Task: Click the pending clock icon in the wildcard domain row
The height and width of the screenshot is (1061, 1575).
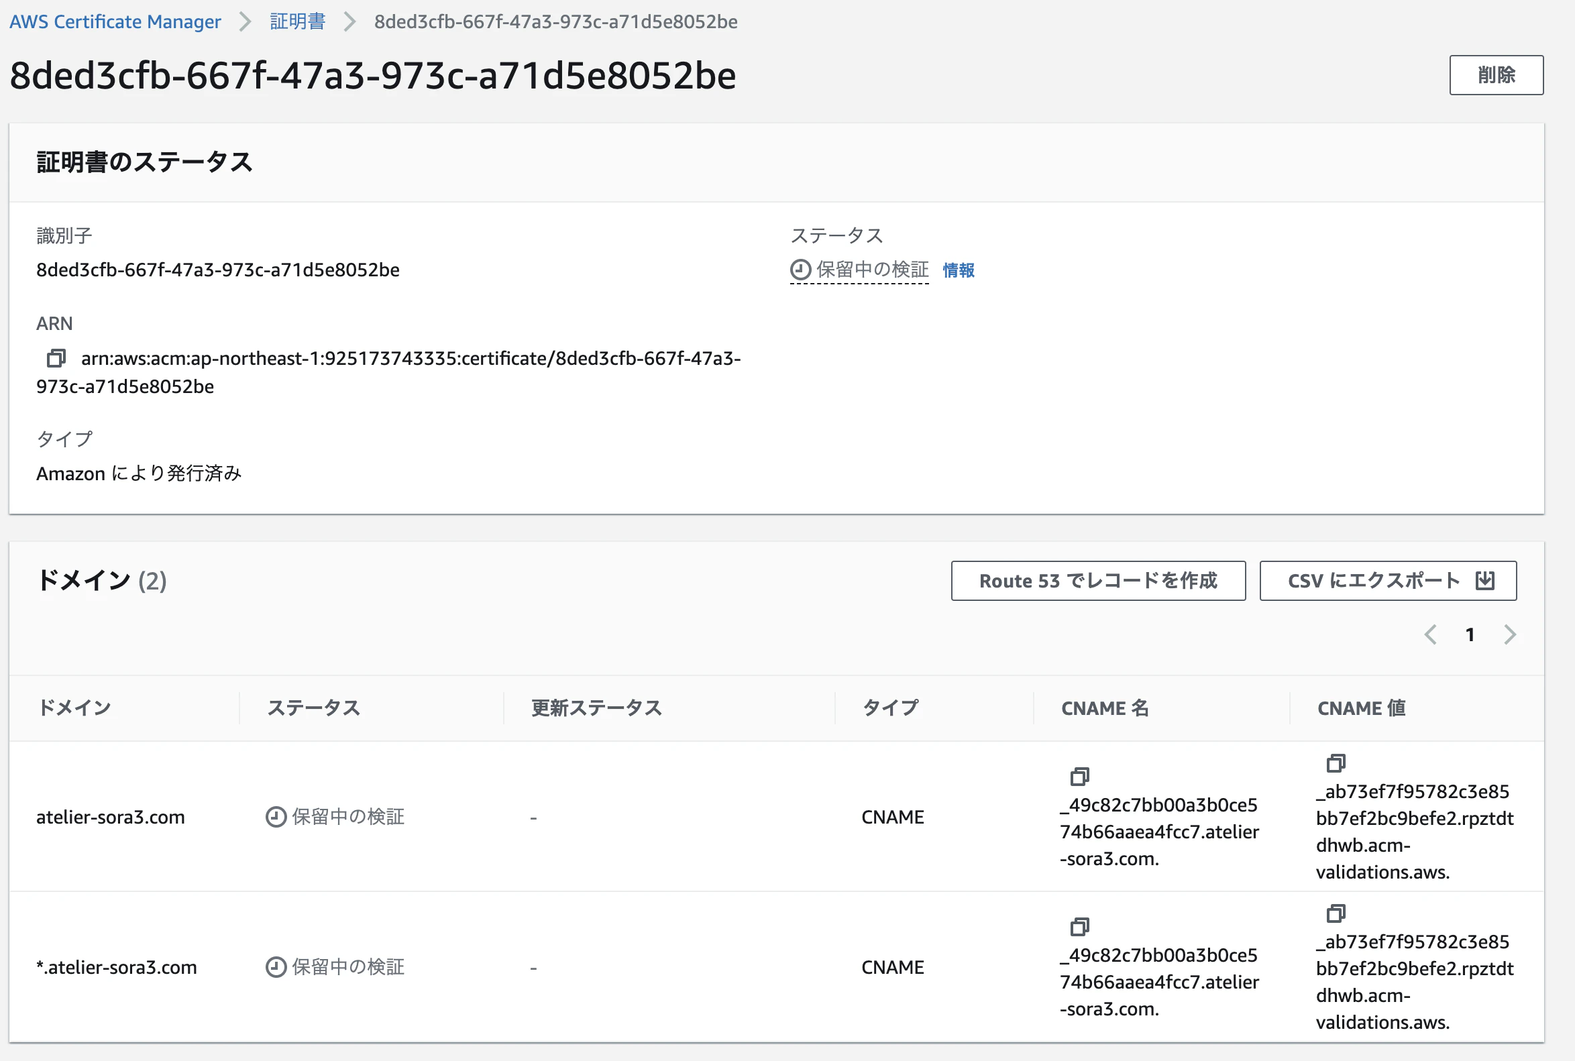Action: pos(276,967)
